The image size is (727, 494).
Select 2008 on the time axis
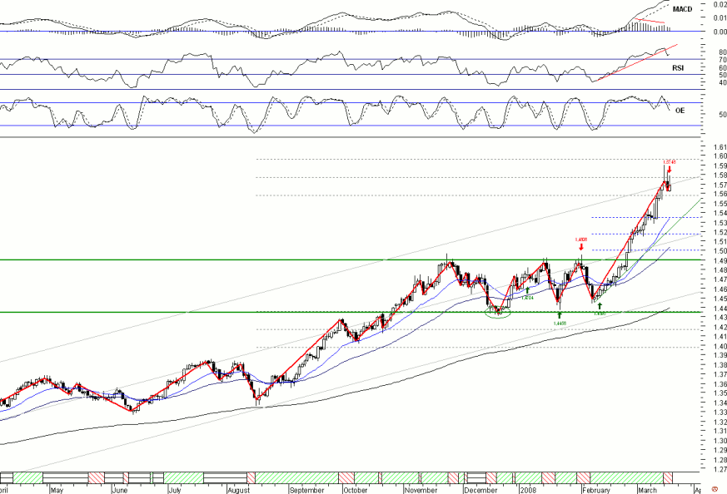point(528,490)
